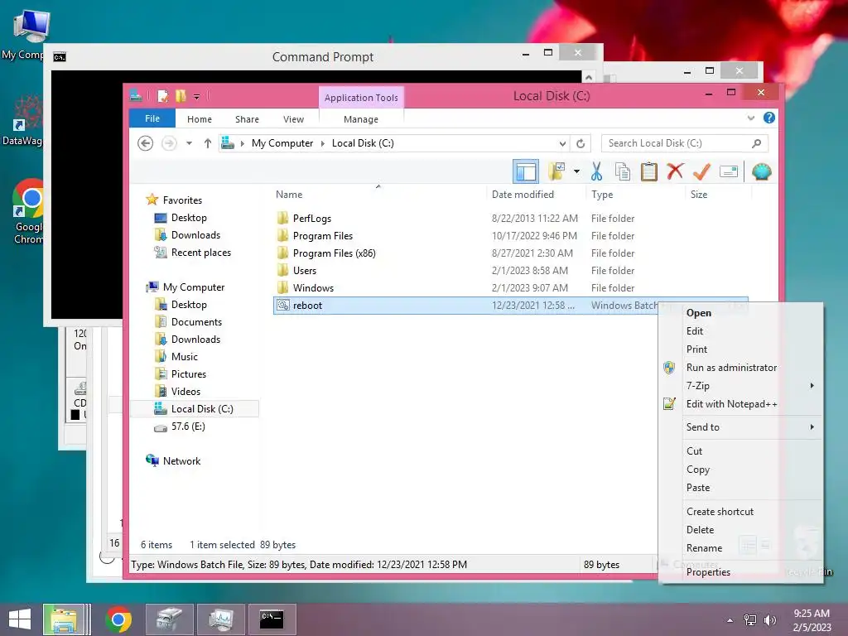The width and height of the screenshot is (848, 636).
Task: Show hidden tray icons arrow
Action: pyautogui.click(x=730, y=620)
